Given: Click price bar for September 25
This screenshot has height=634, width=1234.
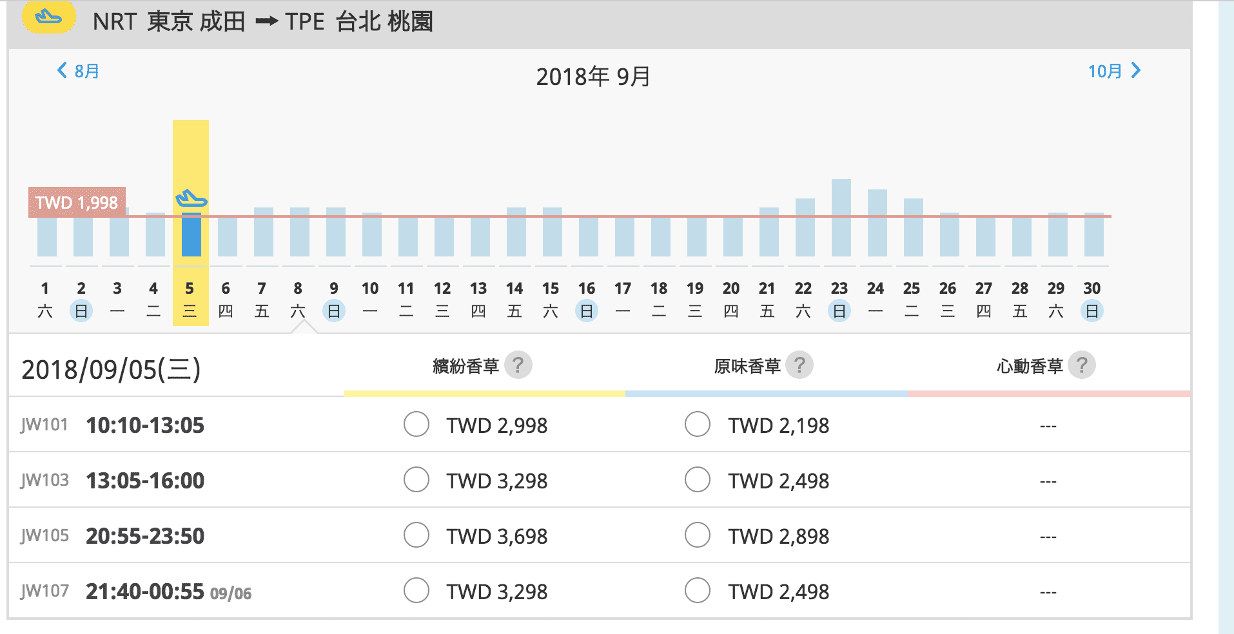Looking at the screenshot, I should click(914, 227).
